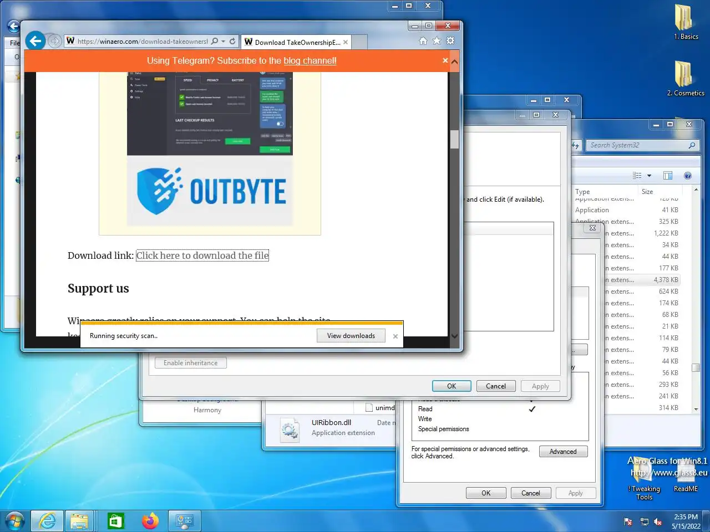Launch Firefox from the taskbar
Screen dimensions: 710x532
tap(150, 521)
